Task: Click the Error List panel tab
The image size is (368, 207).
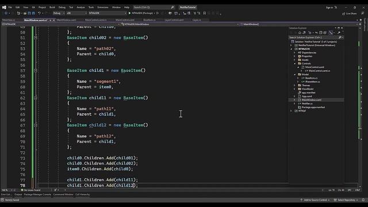Action: pos(6,194)
